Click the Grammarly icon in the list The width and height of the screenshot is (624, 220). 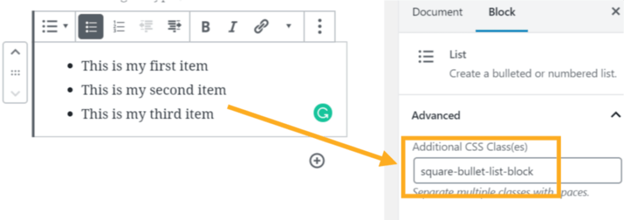click(x=323, y=113)
